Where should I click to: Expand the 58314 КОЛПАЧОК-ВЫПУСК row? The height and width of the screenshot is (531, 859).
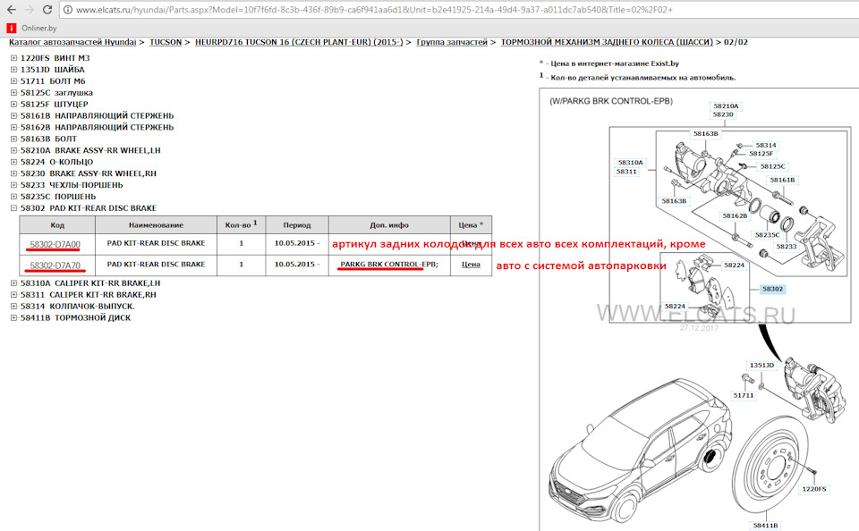pos(13,306)
